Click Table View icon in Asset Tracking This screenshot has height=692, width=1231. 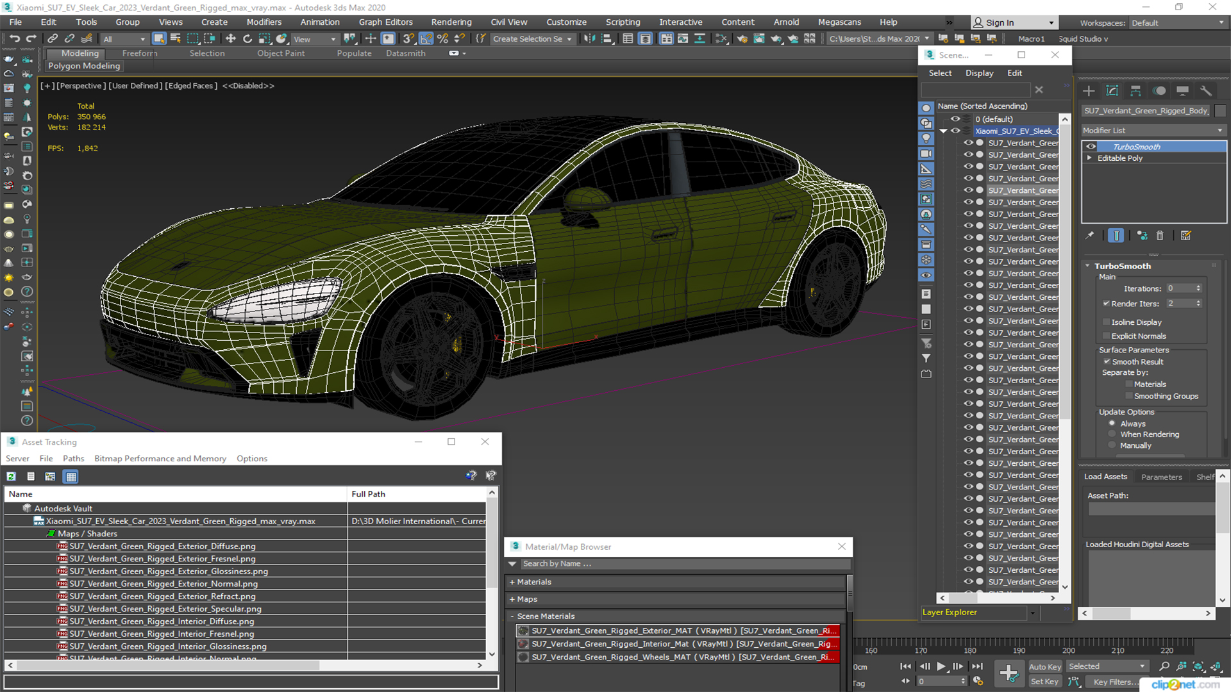[71, 476]
